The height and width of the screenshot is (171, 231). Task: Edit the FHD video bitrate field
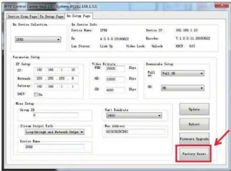click(115, 68)
